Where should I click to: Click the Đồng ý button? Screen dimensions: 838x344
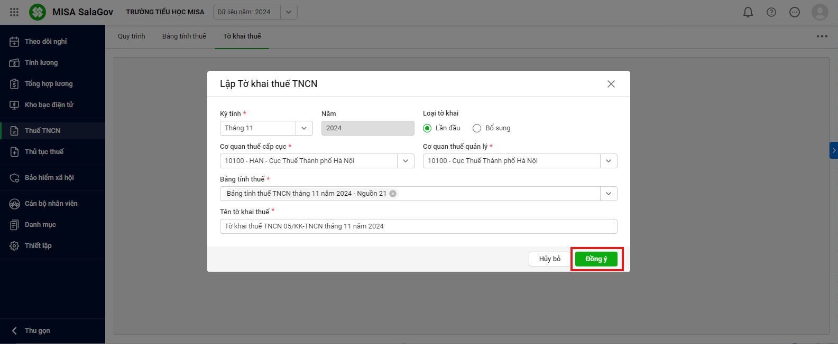pyautogui.click(x=596, y=259)
